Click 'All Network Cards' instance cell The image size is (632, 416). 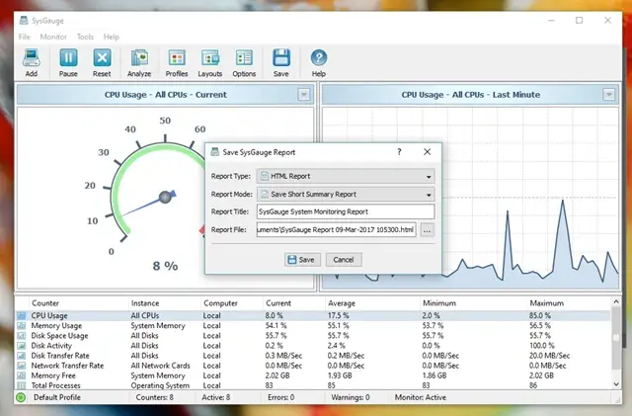(x=160, y=366)
